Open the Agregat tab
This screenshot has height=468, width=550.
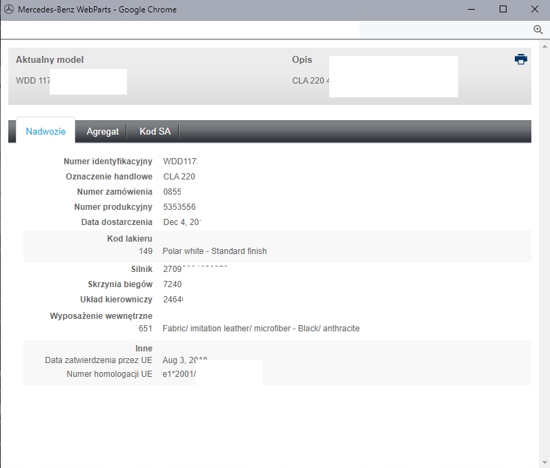[102, 132]
